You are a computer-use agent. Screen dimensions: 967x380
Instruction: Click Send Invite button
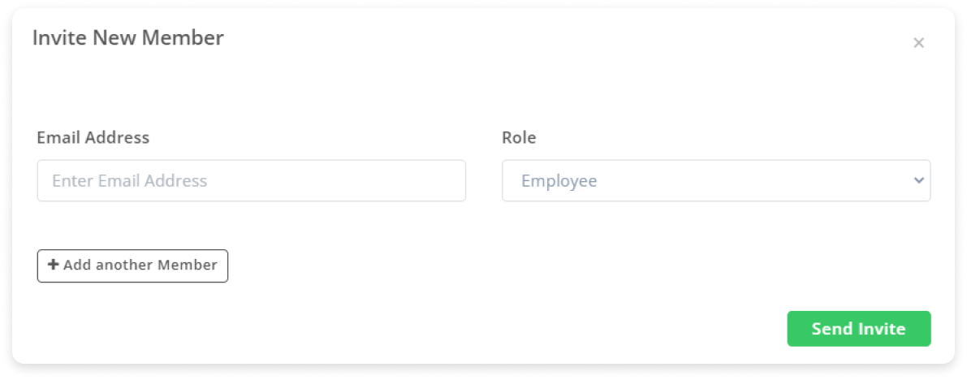pyautogui.click(x=858, y=329)
